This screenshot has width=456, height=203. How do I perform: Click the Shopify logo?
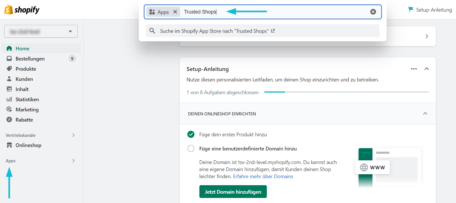pyautogui.click(x=22, y=10)
